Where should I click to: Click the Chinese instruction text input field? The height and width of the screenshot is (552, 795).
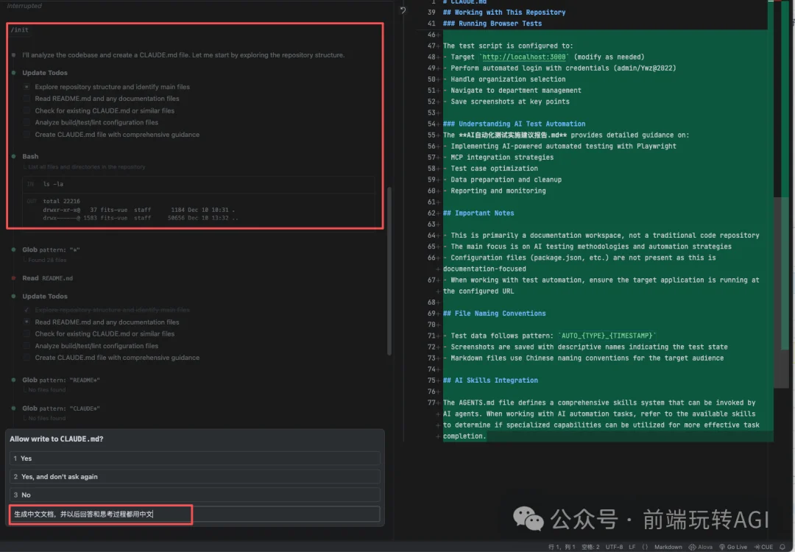click(195, 514)
